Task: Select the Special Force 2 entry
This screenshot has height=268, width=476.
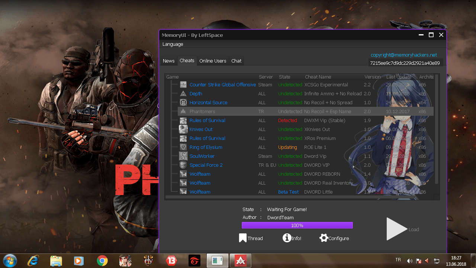Action: (x=206, y=165)
